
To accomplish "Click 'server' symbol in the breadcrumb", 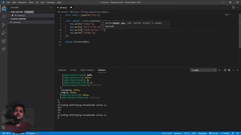I will (x=76, y=12).
